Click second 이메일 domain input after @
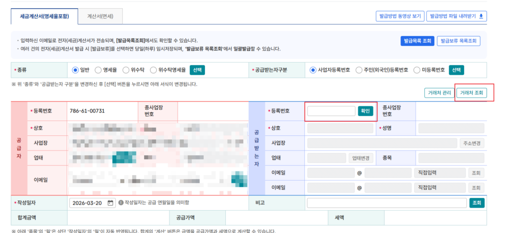The image size is (521, 233). pyautogui.click(x=388, y=188)
